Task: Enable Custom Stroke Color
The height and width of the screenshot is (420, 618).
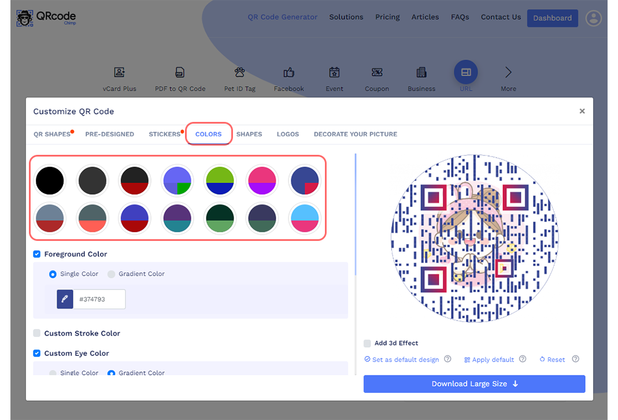Action: click(x=36, y=333)
